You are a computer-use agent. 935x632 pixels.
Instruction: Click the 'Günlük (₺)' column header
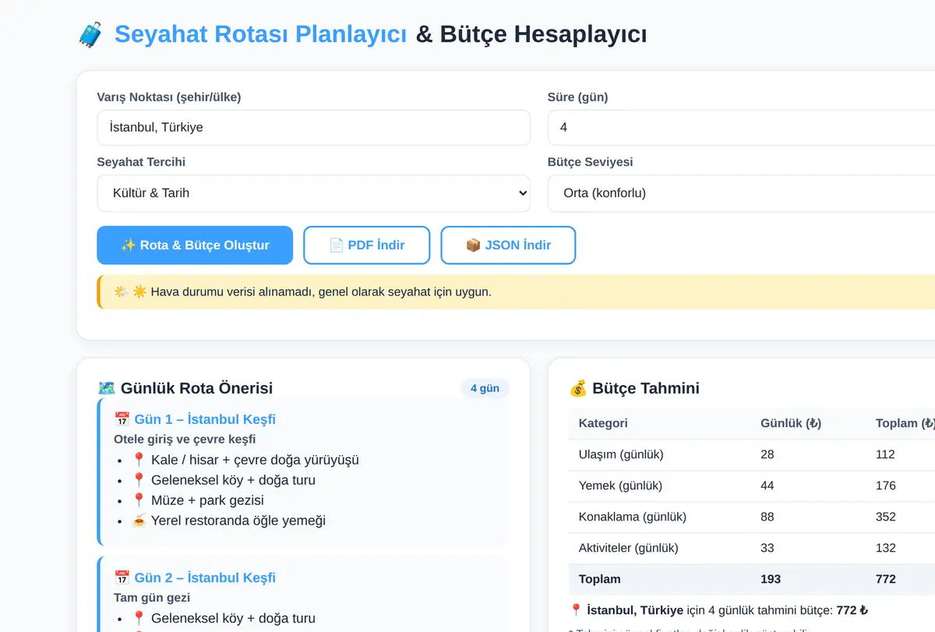(x=791, y=423)
